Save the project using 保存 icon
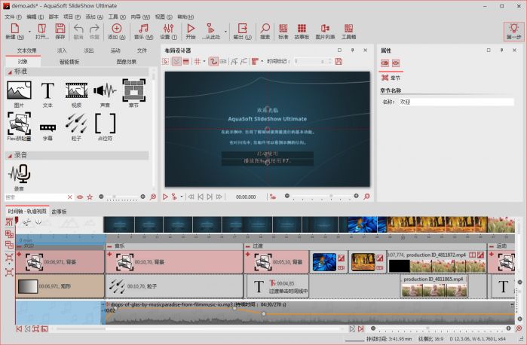Screen dimensions: 527x345 (x=60, y=31)
